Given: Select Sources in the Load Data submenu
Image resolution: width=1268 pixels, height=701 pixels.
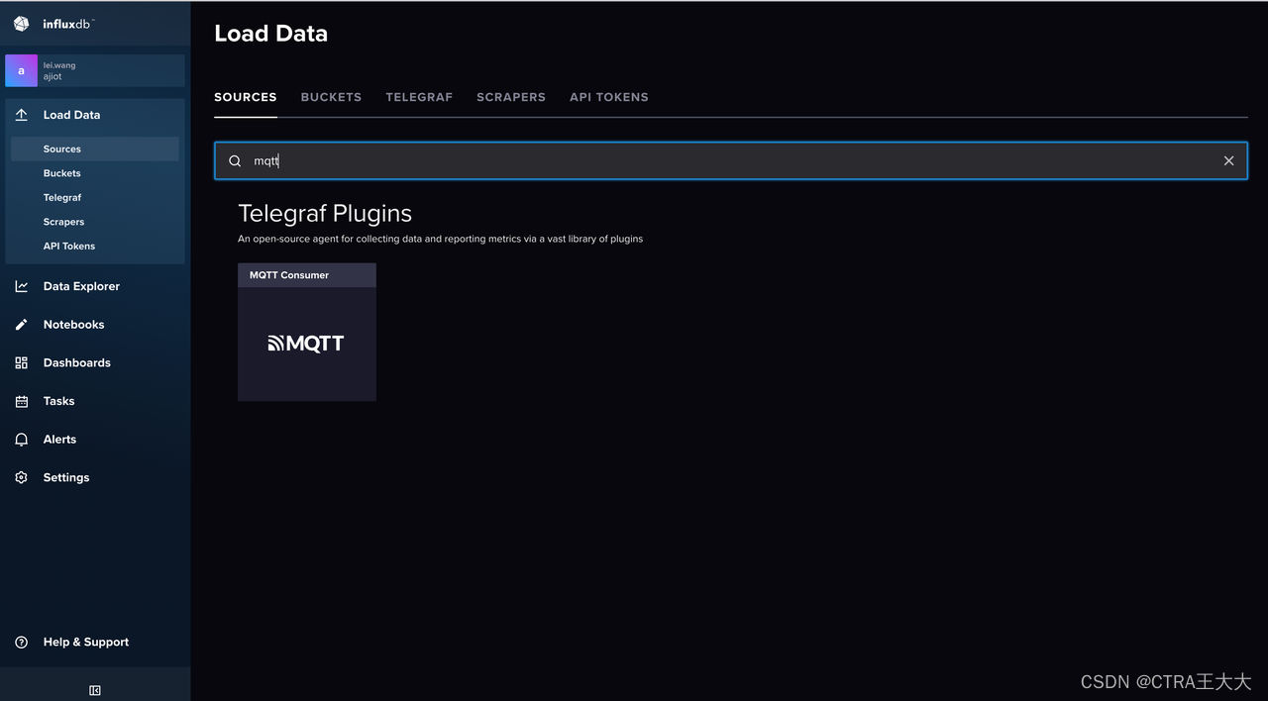Looking at the screenshot, I should pos(61,149).
